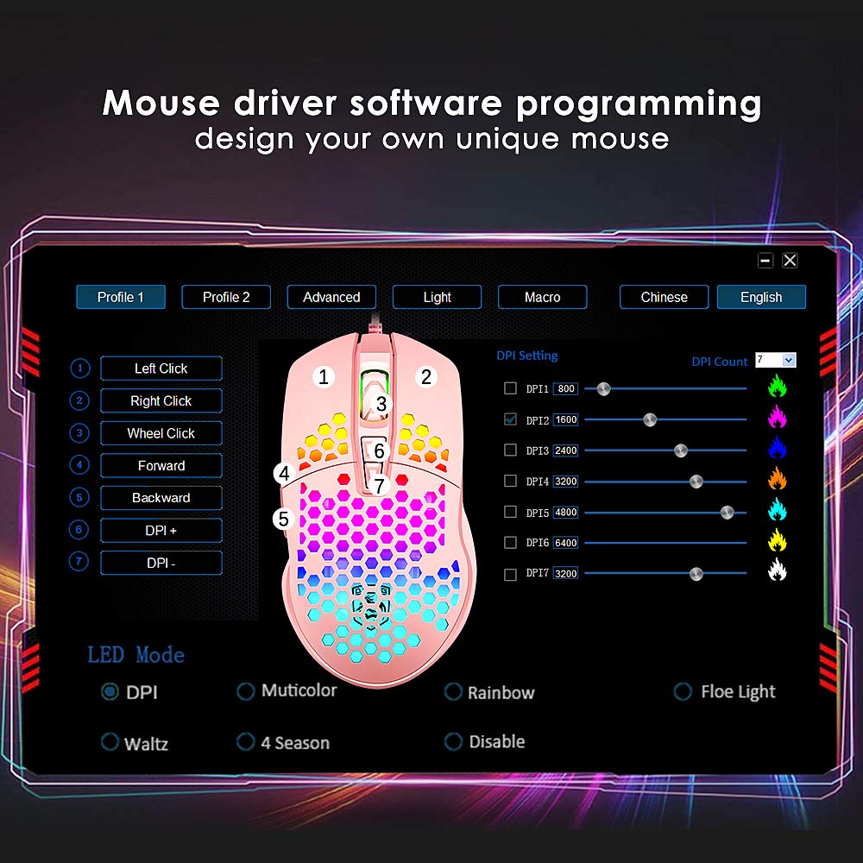Switch language to English
863x863 pixels.
click(x=760, y=297)
